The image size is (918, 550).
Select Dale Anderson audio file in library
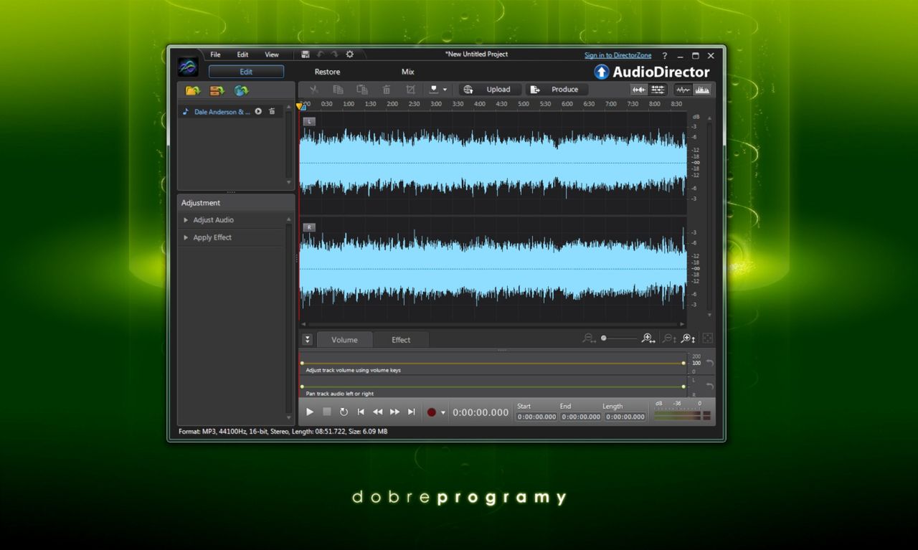(x=222, y=112)
